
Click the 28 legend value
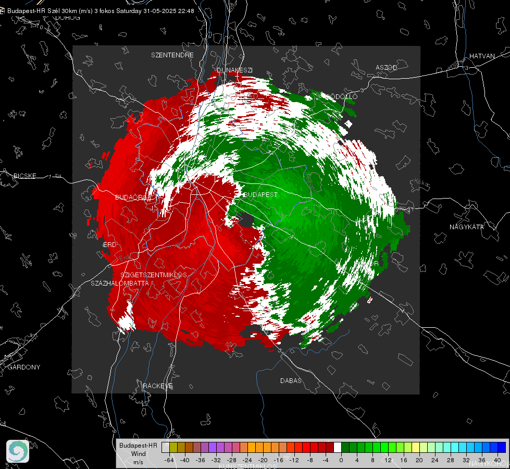(451, 460)
